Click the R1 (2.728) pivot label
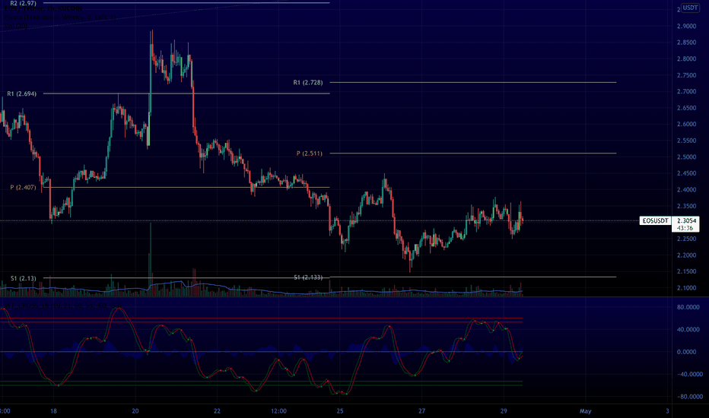 (x=308, y=83)
